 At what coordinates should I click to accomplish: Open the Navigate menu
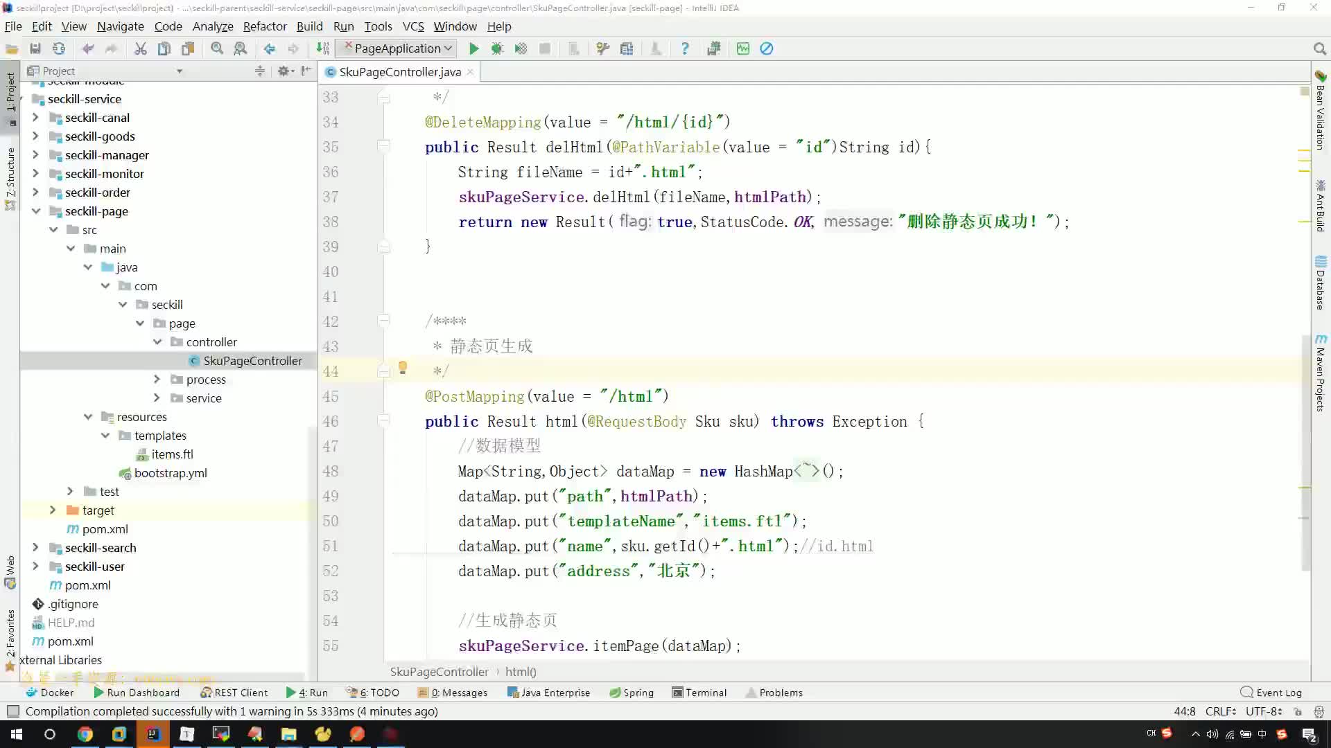[x=121, y=26]
